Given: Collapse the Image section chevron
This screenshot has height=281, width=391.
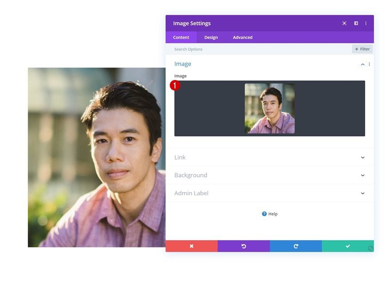Looking at the screenshot, I should click(363, 64).
